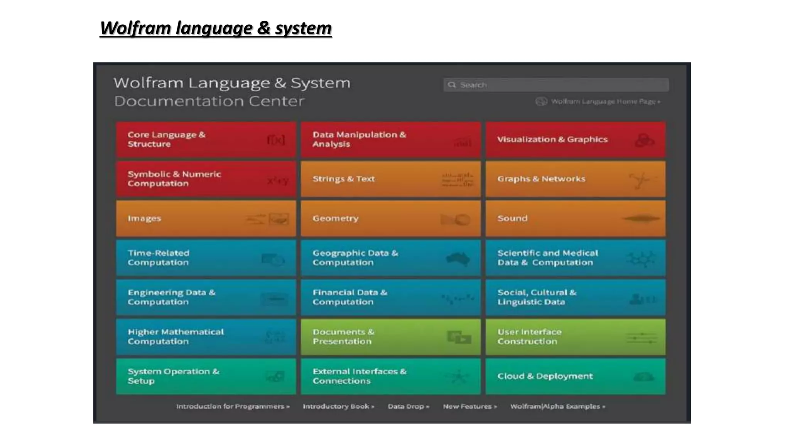Click the Australia map icon on Geographic Data tile

[458, 259]
